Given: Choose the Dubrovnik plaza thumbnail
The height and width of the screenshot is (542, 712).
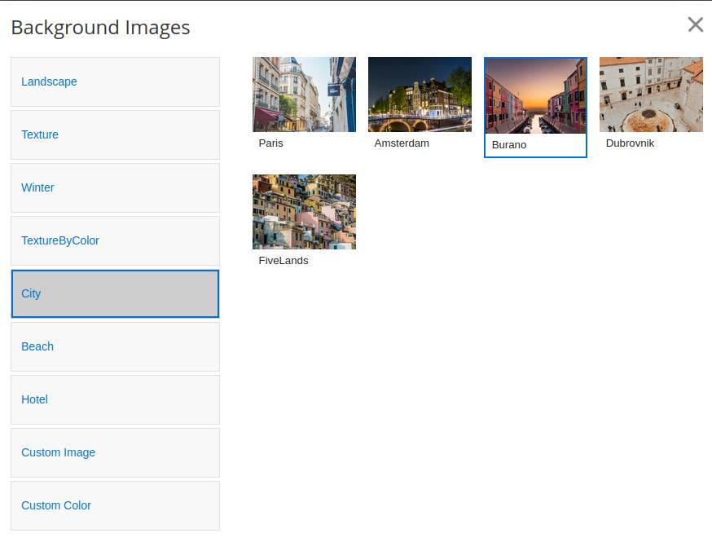Looking at the screenshot, I should 651,95.
